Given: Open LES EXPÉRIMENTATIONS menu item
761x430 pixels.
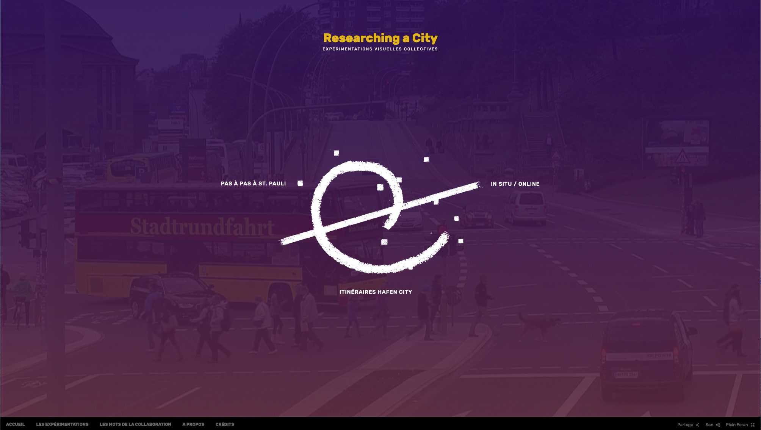Looking at the screenshot, I should (x=62, y=424).
